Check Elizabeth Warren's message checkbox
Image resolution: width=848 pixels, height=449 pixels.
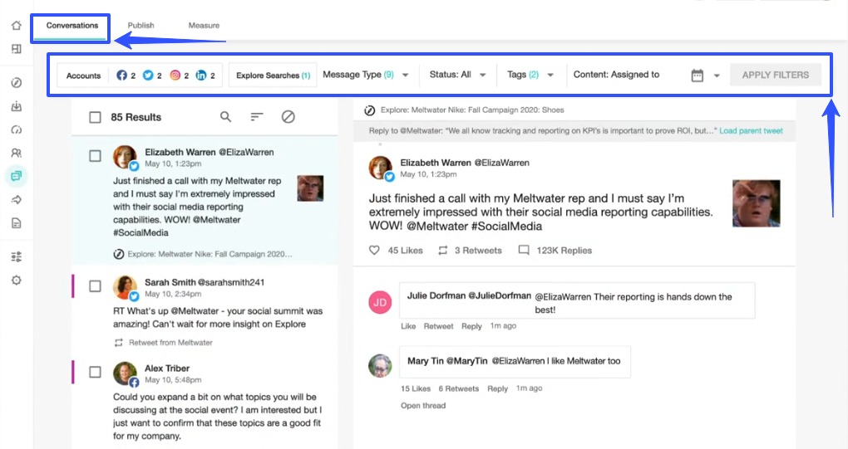coord(95,156)
